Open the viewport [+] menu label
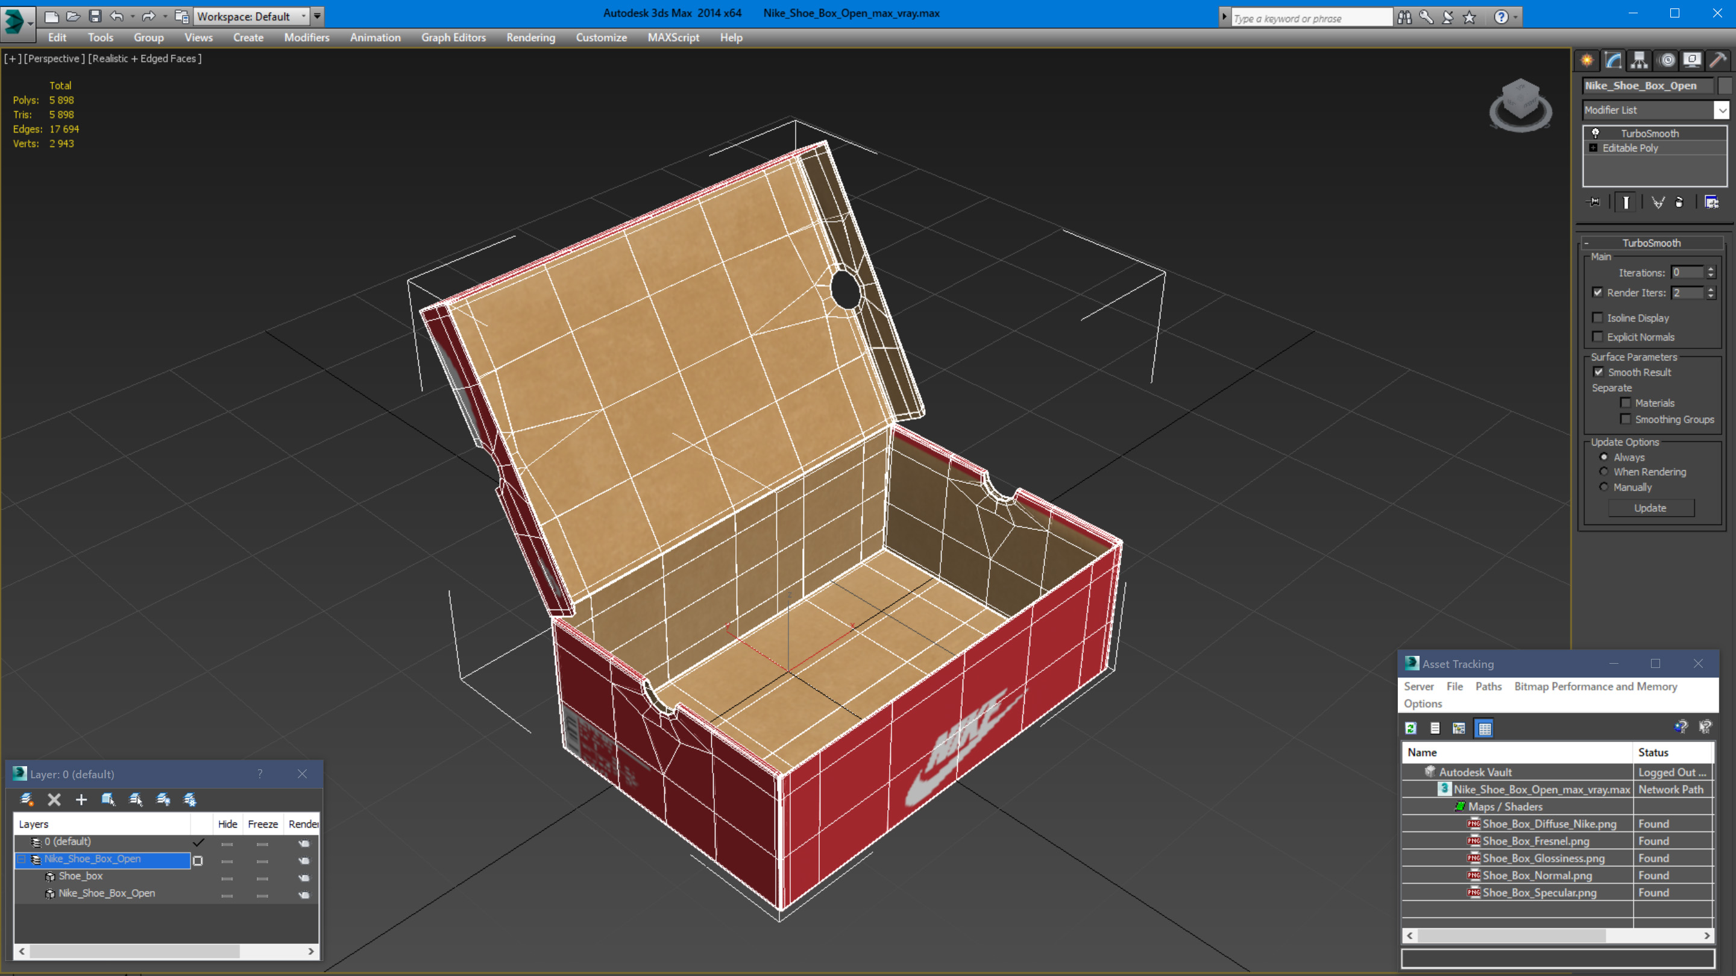 13,58
